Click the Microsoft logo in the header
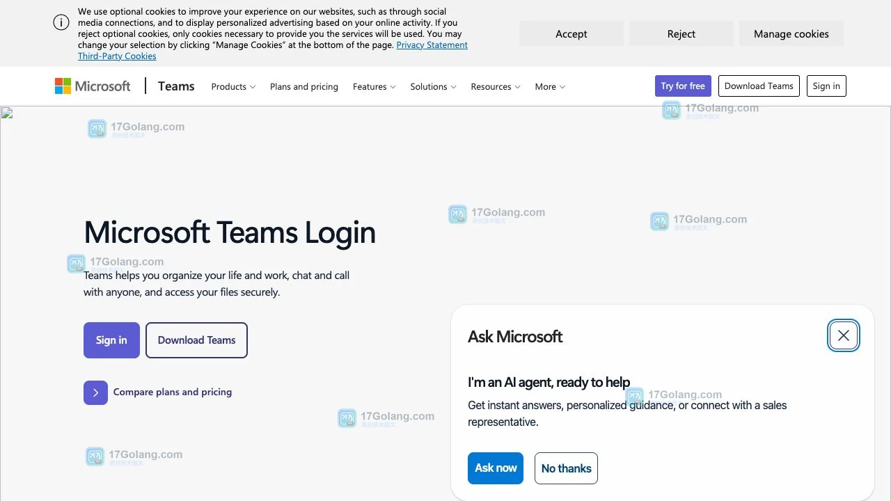The height and width of the screenshot is (501, 891). click(93, 86)
